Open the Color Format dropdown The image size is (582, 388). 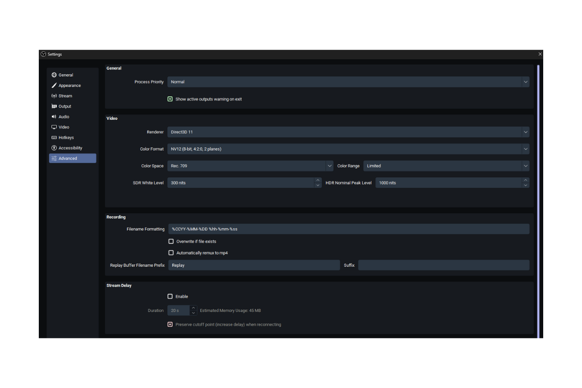click(x=348, y=149)
